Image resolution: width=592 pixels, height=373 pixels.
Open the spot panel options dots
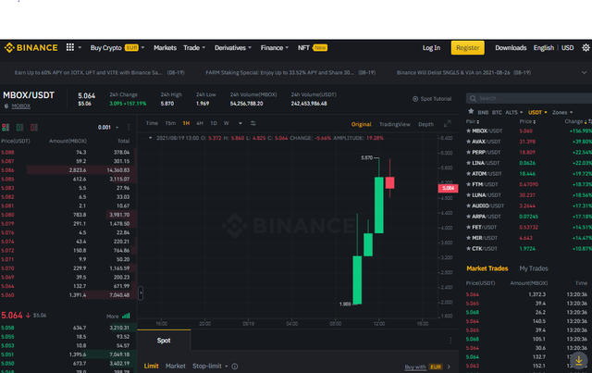pos(450,341)
